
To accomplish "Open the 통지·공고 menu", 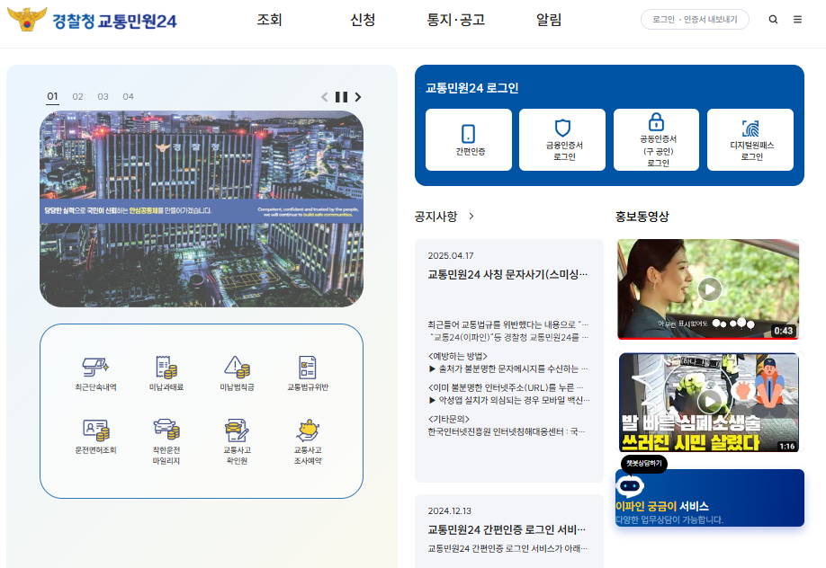I will [455, 20].
